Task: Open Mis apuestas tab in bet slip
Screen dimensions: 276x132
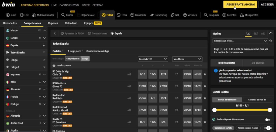Action: click(258, 63)
